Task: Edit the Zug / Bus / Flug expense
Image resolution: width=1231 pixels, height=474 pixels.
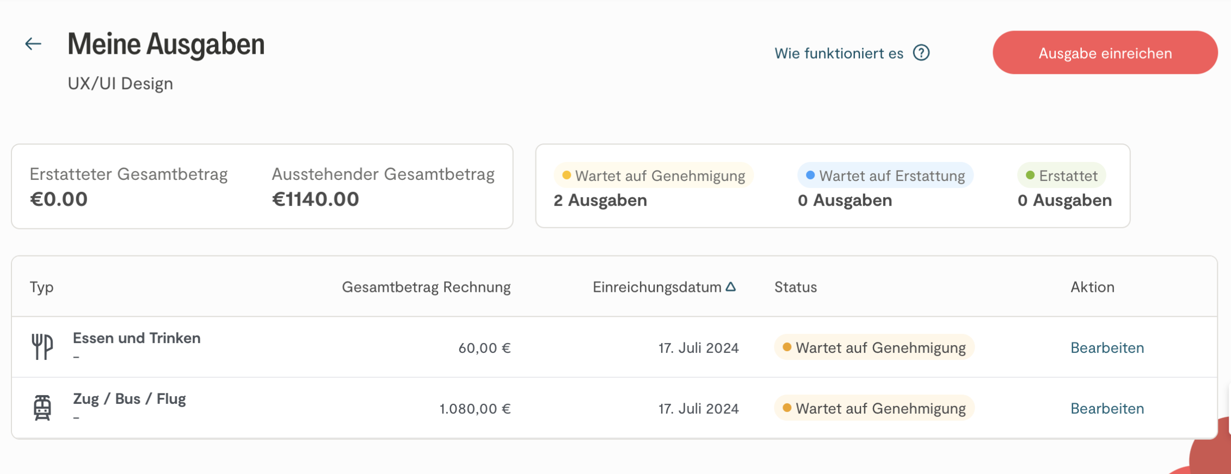Action: 1107,409
